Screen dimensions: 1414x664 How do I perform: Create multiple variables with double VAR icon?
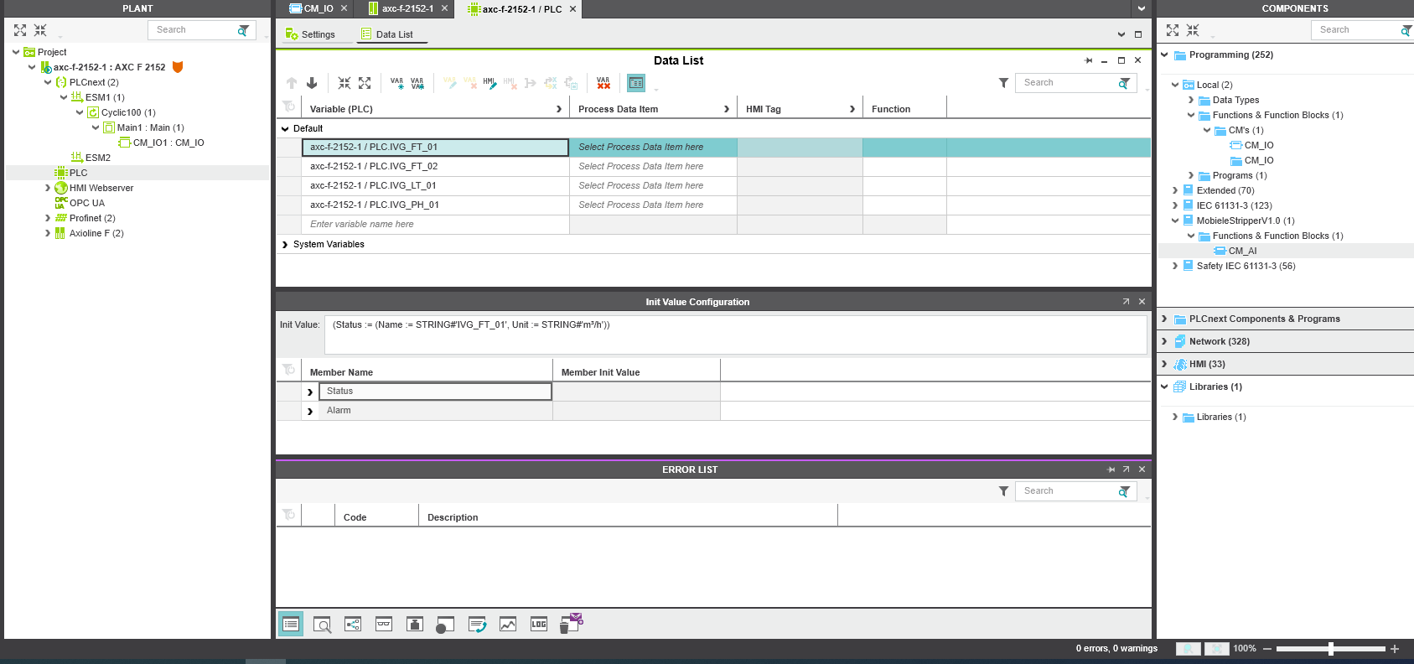point(417,83)
